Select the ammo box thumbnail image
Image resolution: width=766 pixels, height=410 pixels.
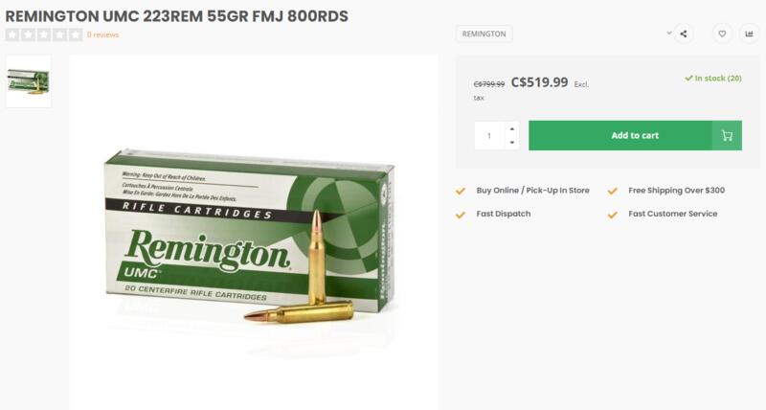point(29,81)
